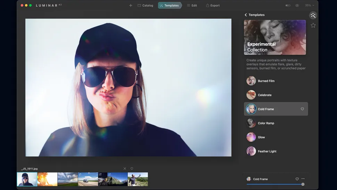Click the Cold Frame amount slider

point(274,184)
